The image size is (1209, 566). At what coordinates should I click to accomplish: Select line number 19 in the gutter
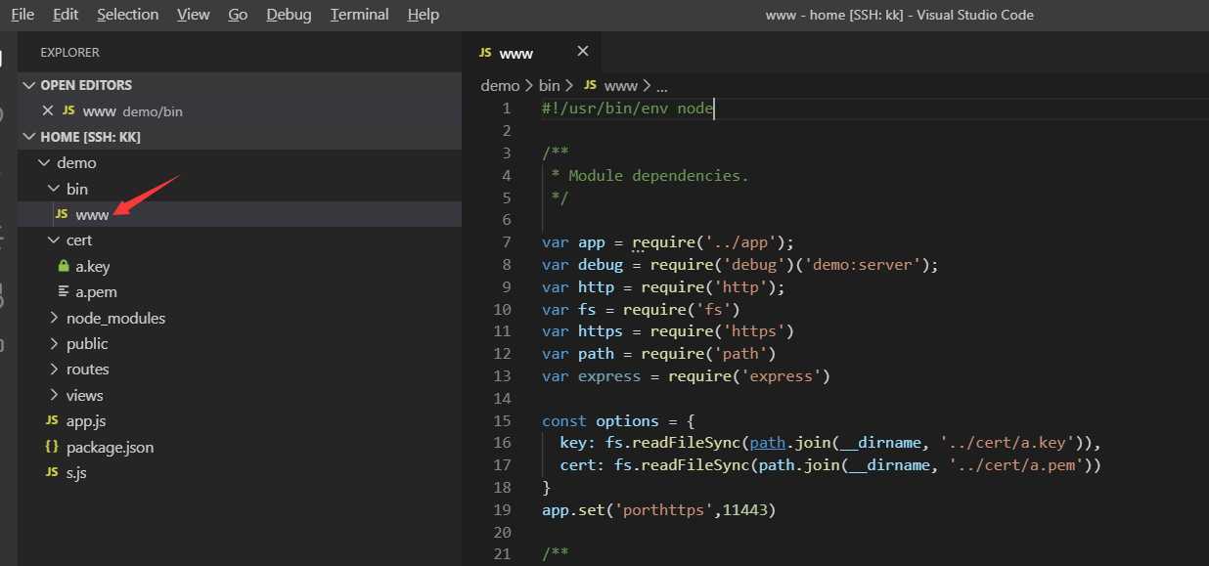point(503,509)
